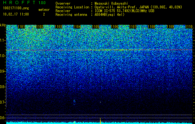This screenshot has width=195, height=124.
Task: Click the Receiving antenna label
Action: 71,15
